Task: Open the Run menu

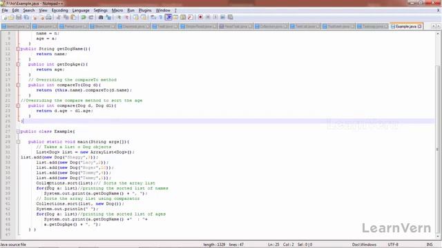Action: pos(131,10)
